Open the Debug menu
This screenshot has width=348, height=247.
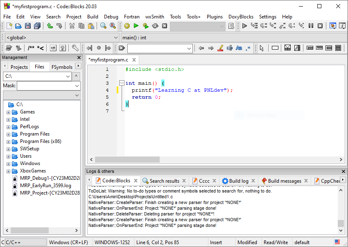click(x=111, y=17)
